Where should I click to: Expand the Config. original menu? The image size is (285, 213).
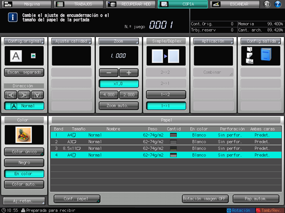pos(24,41)
